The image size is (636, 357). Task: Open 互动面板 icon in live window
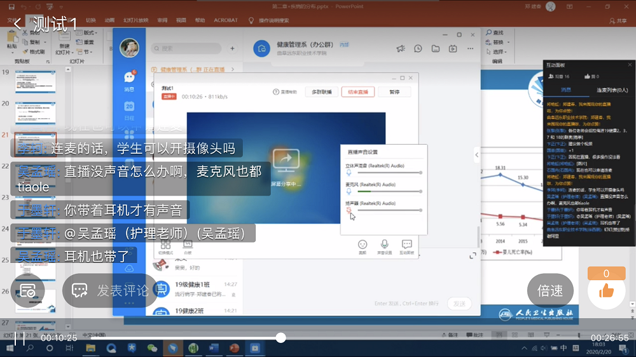[406, 246]
